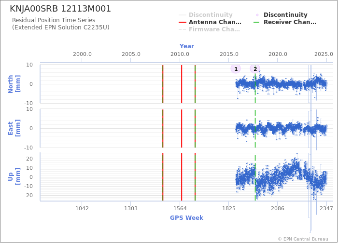Click the North [mm] axis label
Screen dimensions: 338x243
coord(14,84)
